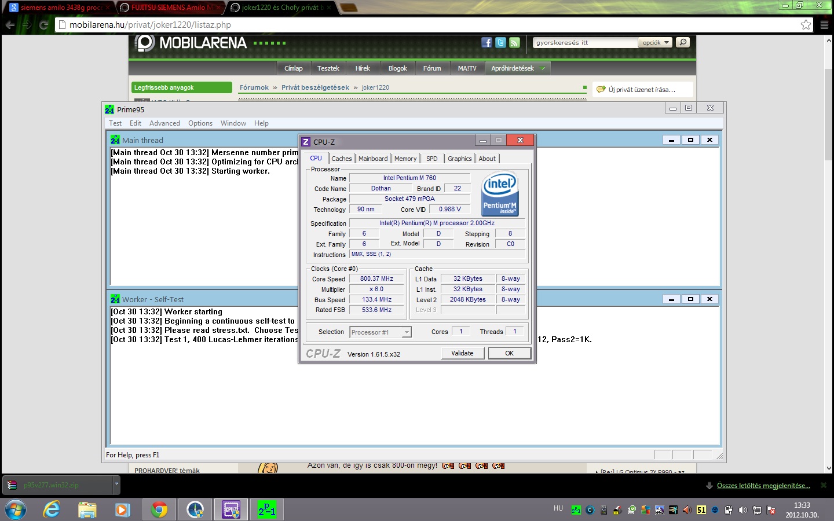Switch to Mainboard tab in CPU-Z

pyautogui.click(x=373, y=159)
